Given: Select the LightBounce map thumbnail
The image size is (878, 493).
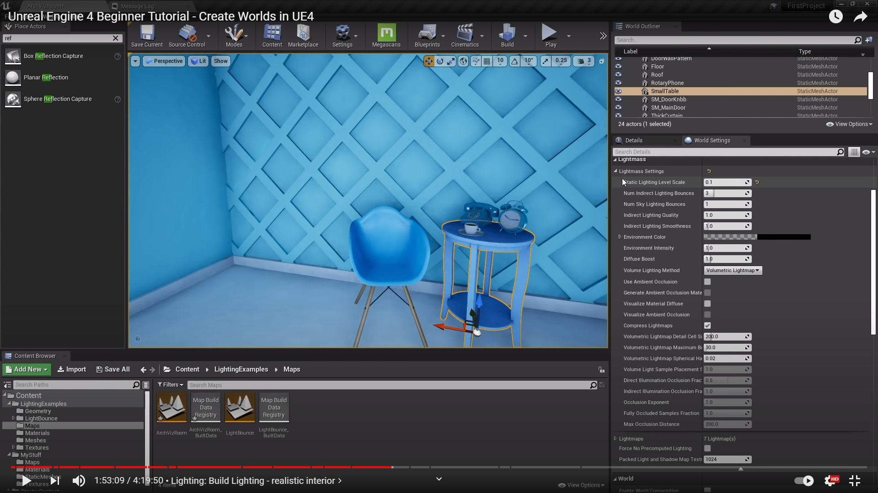Looking at the screenshot, I should click(x=240, y=408).
